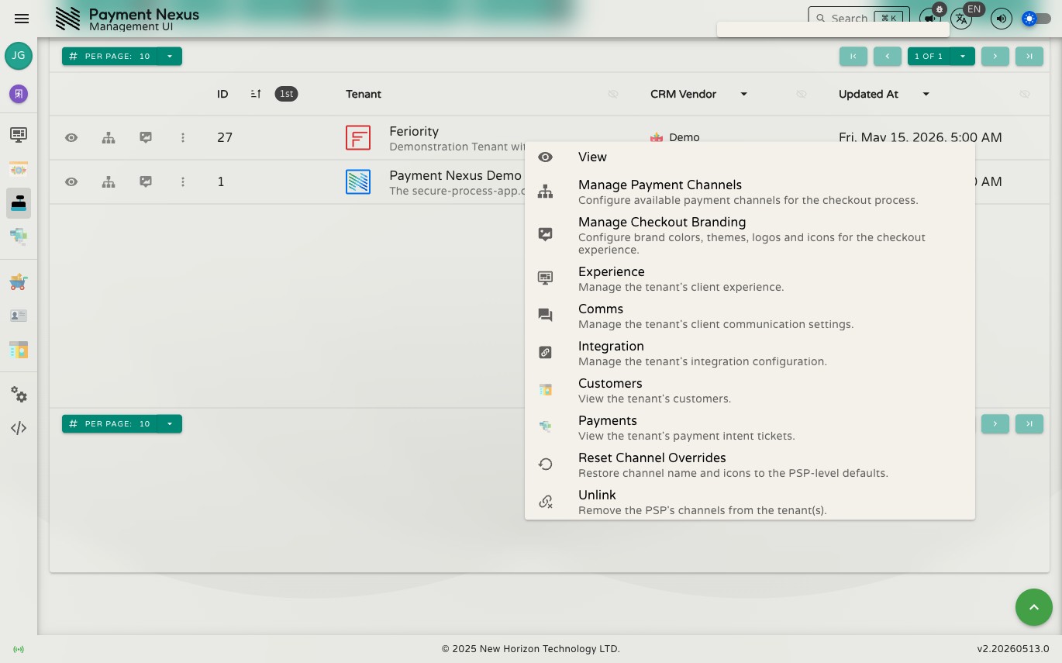Hide the Updated At column
1062x663 pixels.
tap(1025, 94)
